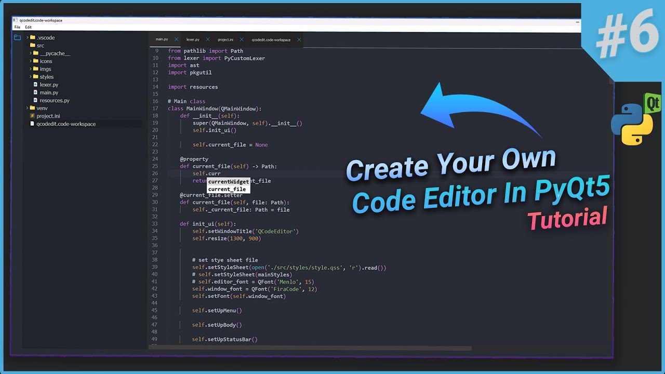Click the imgs folder icon
The height and width of the screenshot is (374, 665).
36,69
